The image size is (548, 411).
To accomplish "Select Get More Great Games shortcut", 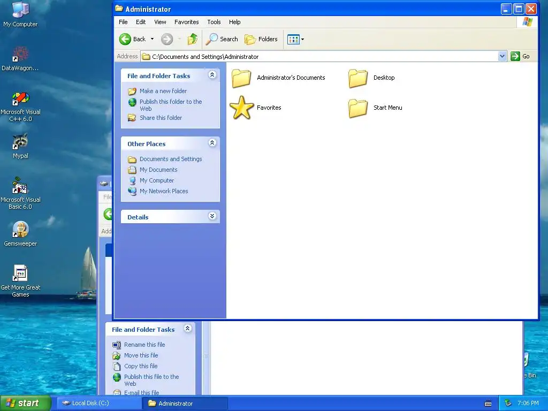I will tap(20, 281).
